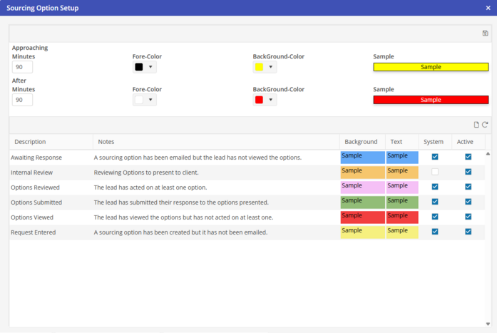Click the save icon in the top toolbar
The height and width of the screenshot is (333, 497).
(x=485, y=34)
